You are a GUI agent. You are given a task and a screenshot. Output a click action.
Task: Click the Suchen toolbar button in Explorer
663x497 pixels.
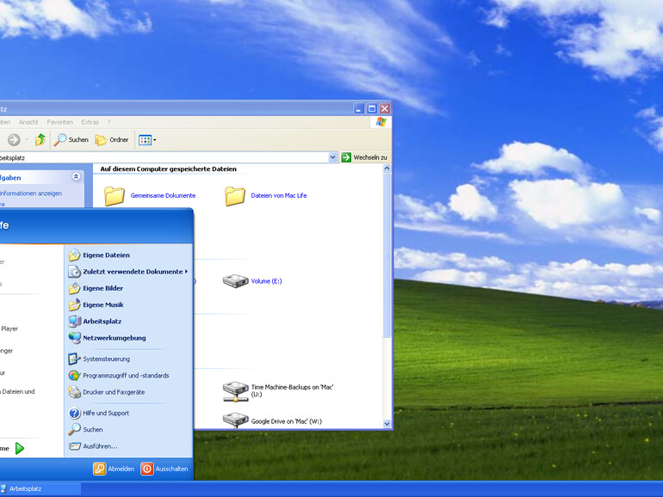(71, 140)
